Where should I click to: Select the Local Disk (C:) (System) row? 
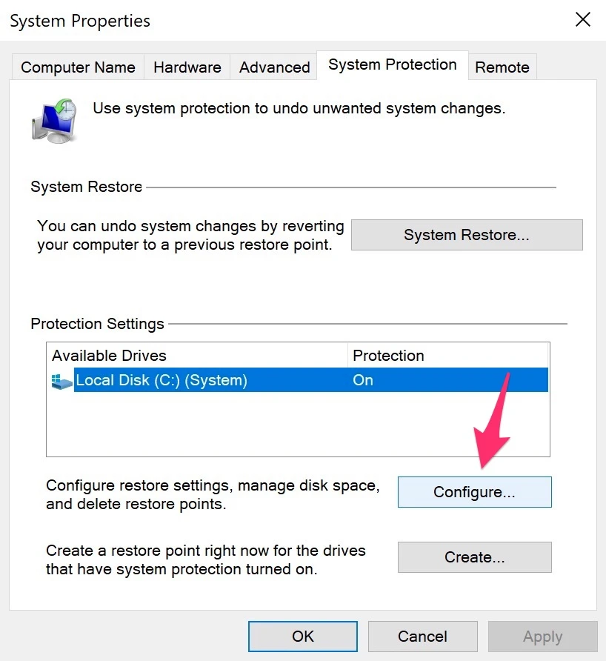(x=162, y=381)
